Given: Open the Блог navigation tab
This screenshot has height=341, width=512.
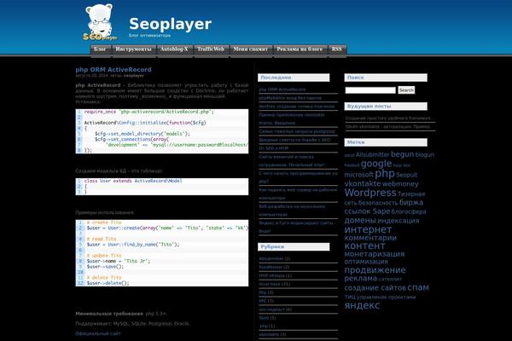Looking at the screenshot, I should (100, 49).
